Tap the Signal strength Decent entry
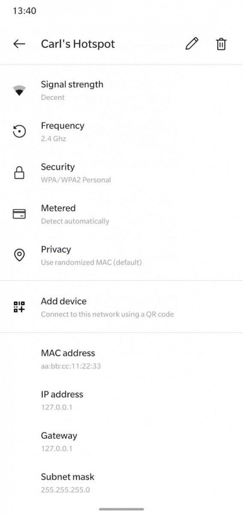The height and width of the screenshot is (514, 243). (x=121, y=90)
